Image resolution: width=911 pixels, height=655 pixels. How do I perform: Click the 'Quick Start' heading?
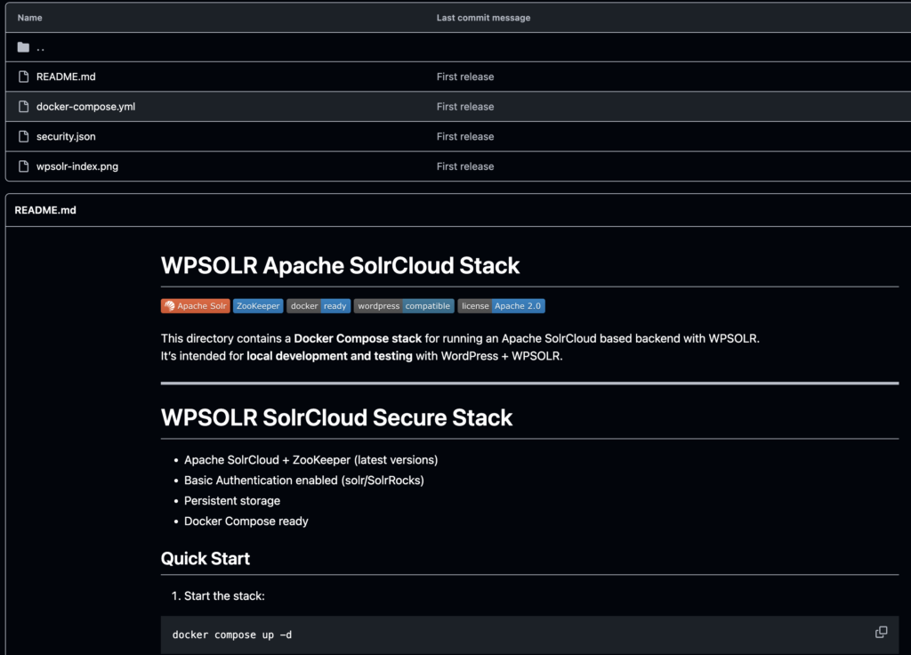point(206,559)
